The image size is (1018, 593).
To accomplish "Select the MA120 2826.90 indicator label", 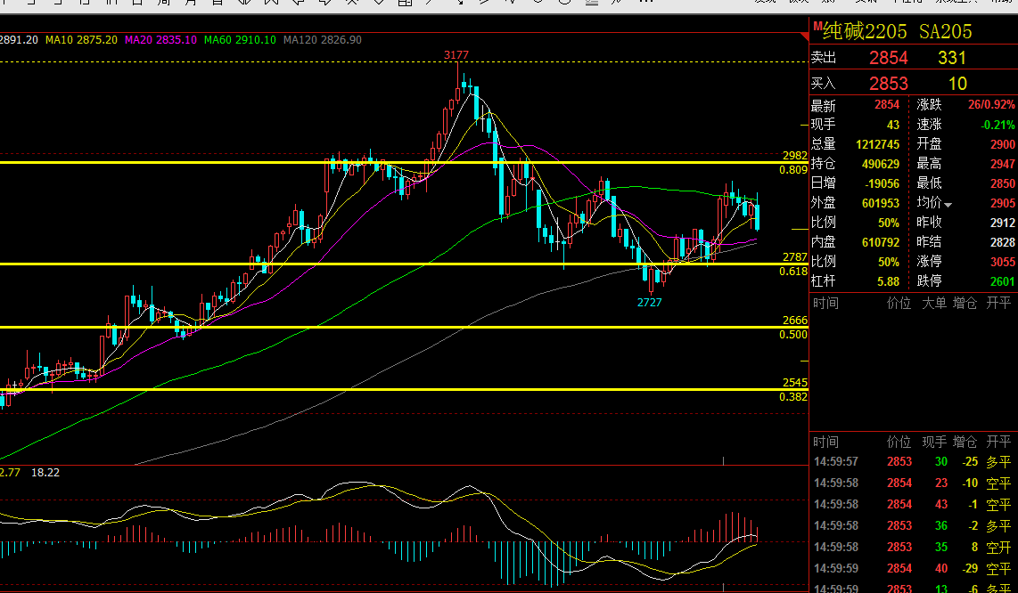I will pyautogui.click(x=323, y=39).
